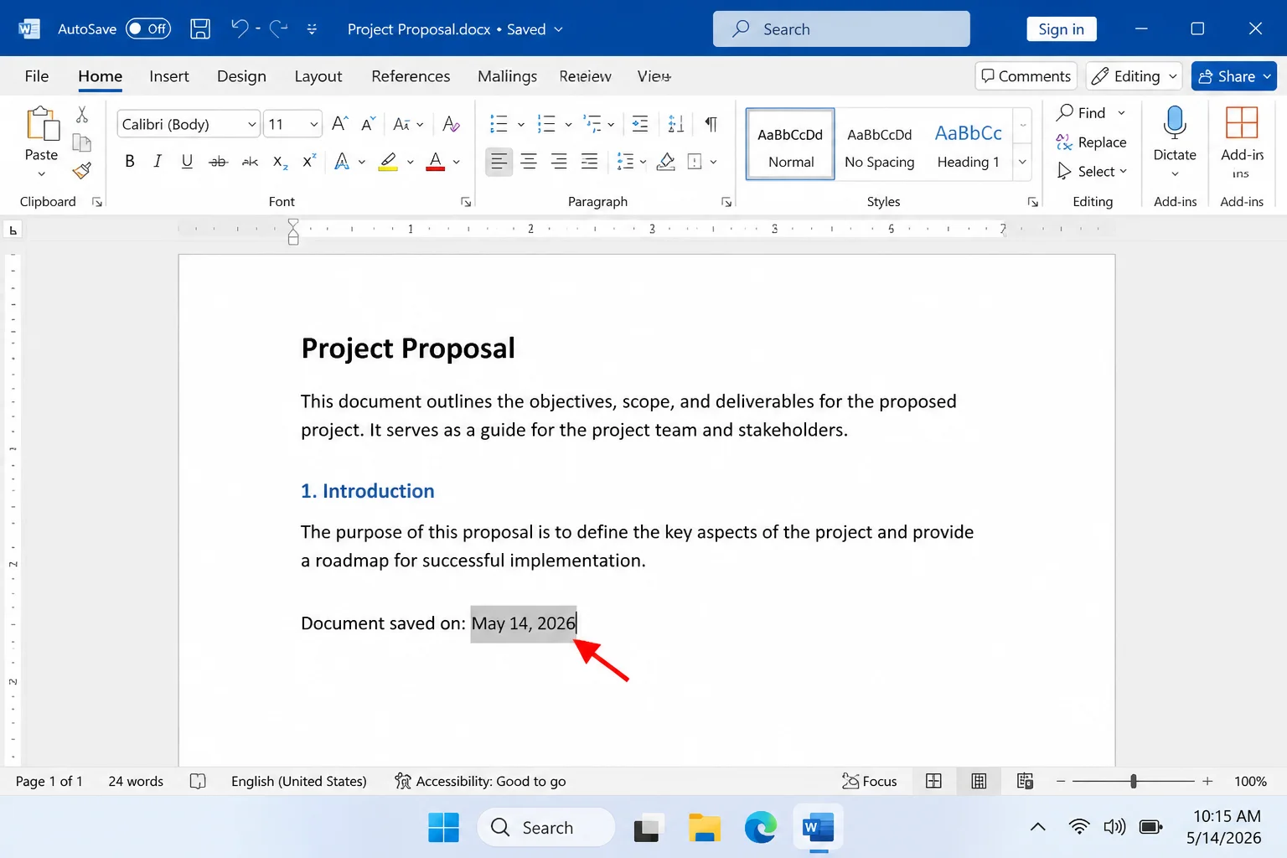
Task: Switch to the Mailings tab
Action: [507, 76]
